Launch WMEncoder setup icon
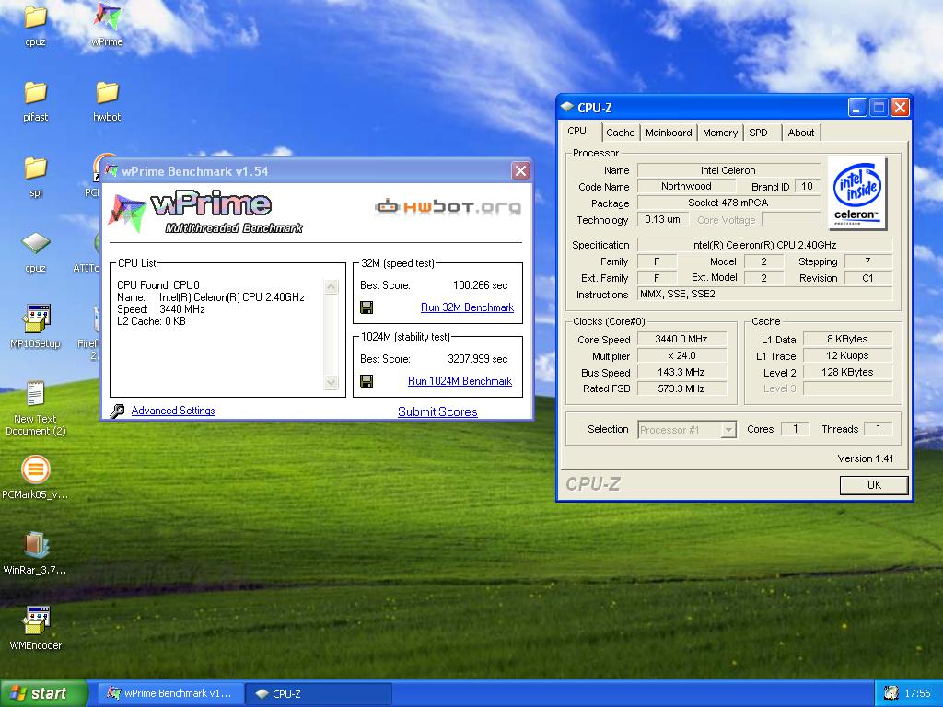 tap(35, 628)
